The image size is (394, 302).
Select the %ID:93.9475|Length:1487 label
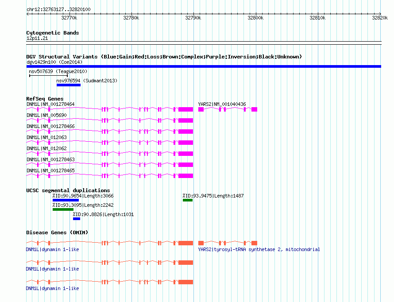pyautogui.click(x=213, y=196)
